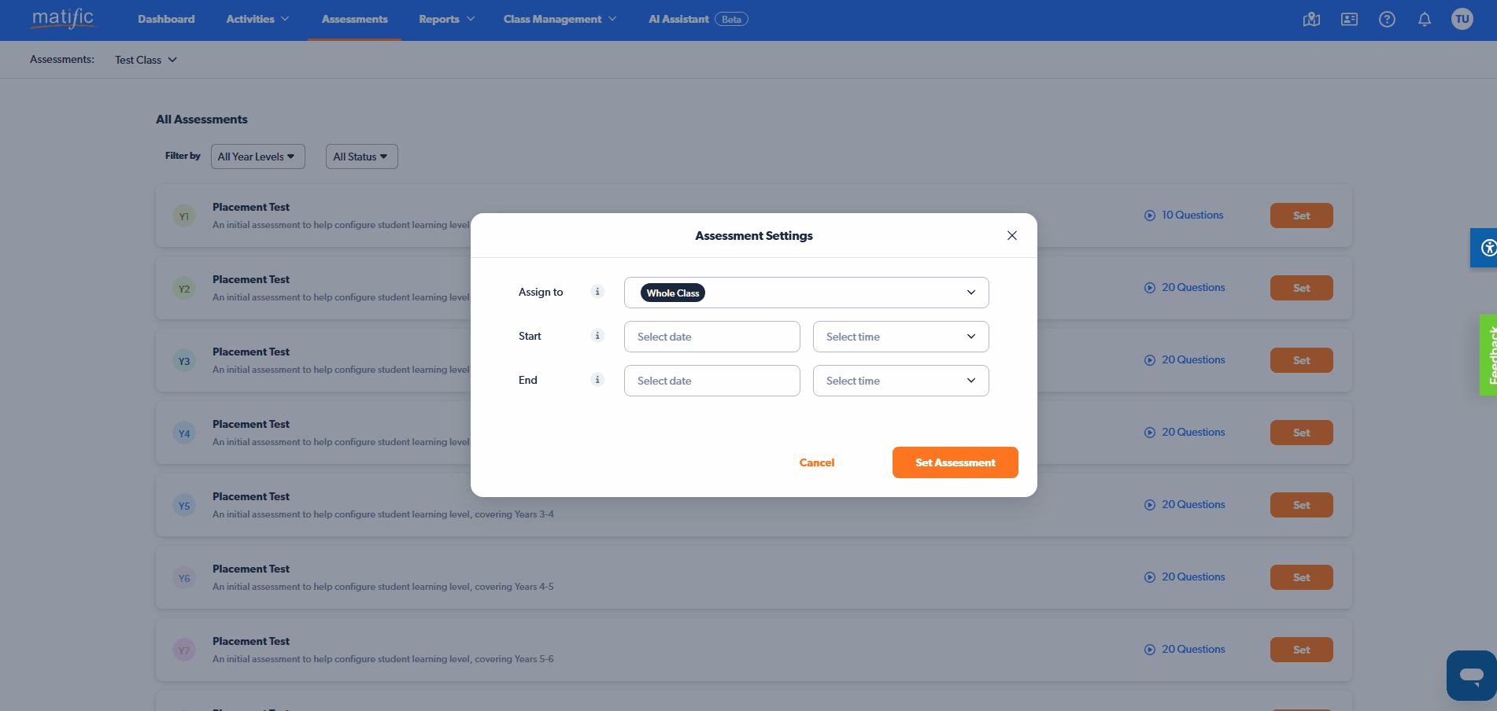Open the Reports menu
Viewport: 1497px width, 711px height.
pos(446,20)
